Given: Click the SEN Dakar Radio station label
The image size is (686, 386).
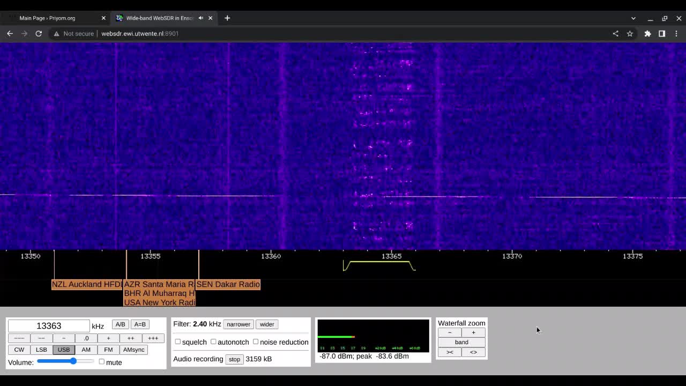Looking at the screenshot, I should click(228, 284).
